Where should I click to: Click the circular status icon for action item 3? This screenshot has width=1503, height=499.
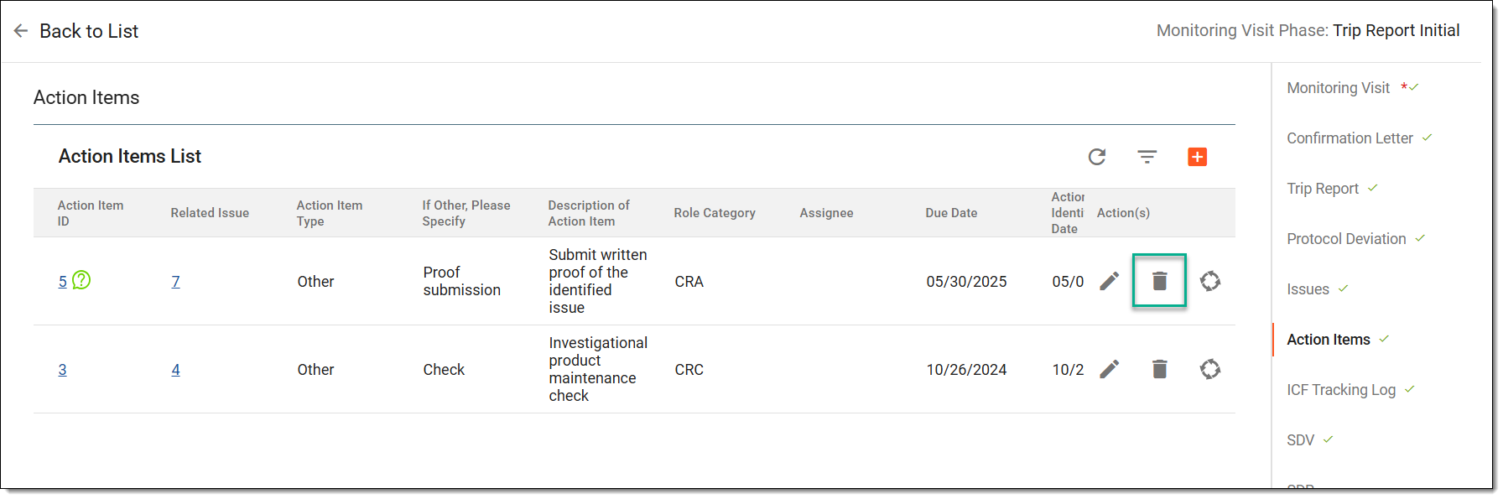pyautogui.click(x=1210, y=369)
